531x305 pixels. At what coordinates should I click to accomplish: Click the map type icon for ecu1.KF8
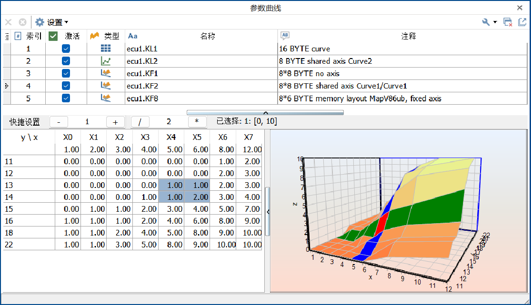coord(106,98)
